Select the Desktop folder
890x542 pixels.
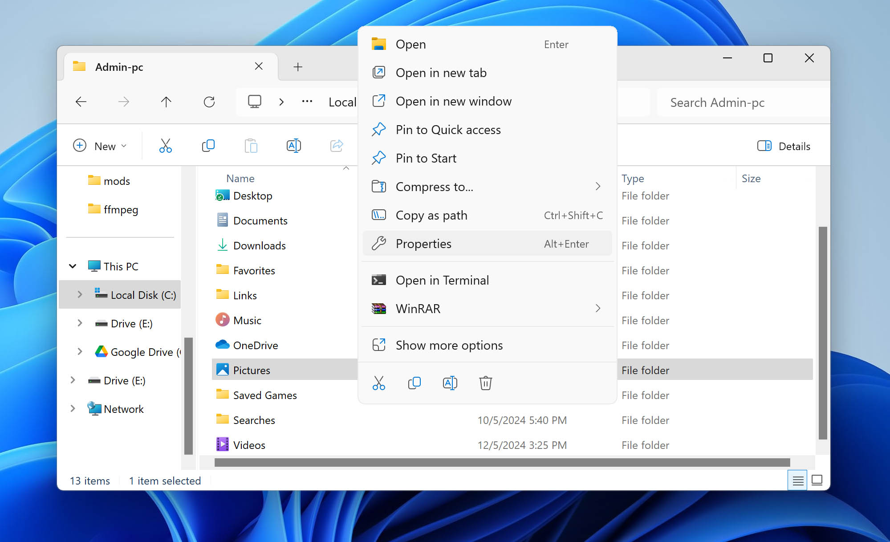(244, 196)
